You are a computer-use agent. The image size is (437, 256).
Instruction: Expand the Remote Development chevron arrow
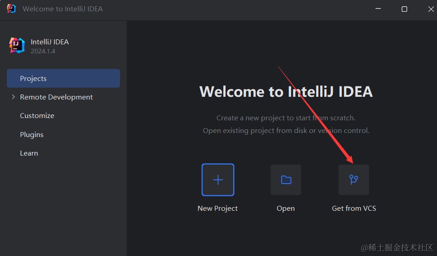tap(13, 97)
